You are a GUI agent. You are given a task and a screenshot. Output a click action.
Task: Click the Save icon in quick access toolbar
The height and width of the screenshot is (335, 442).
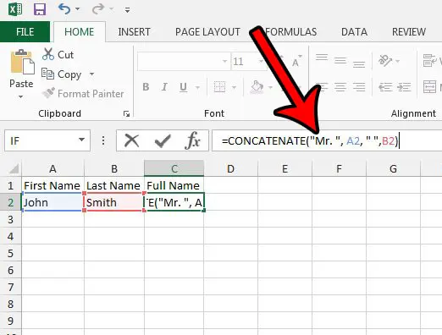pyautogui.click(x=40, y=9)
